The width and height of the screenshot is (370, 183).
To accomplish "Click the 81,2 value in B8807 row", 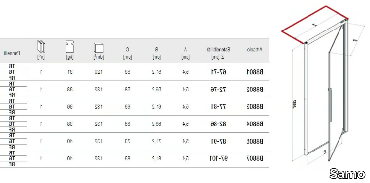I will pyautogui.click(x=156, y=158).
